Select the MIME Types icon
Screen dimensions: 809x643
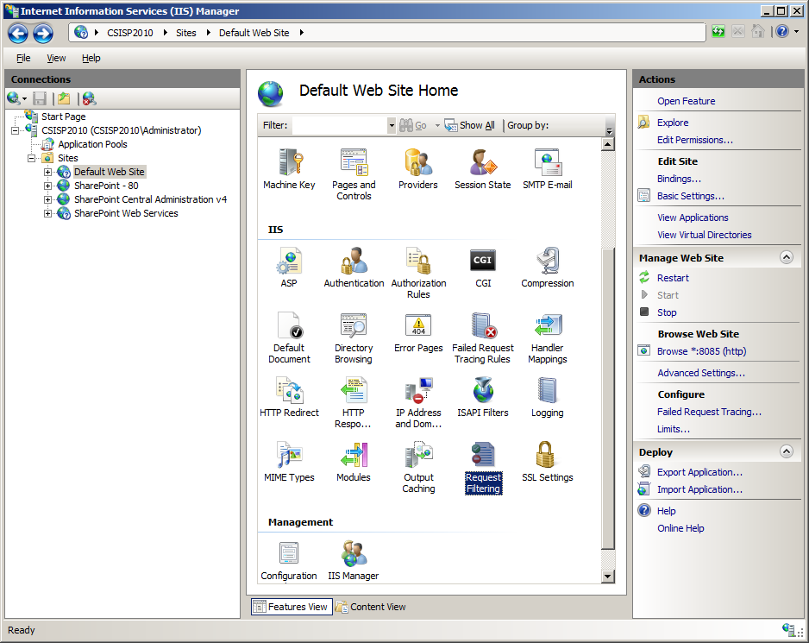pyautogui.click(x=289, y=456)
